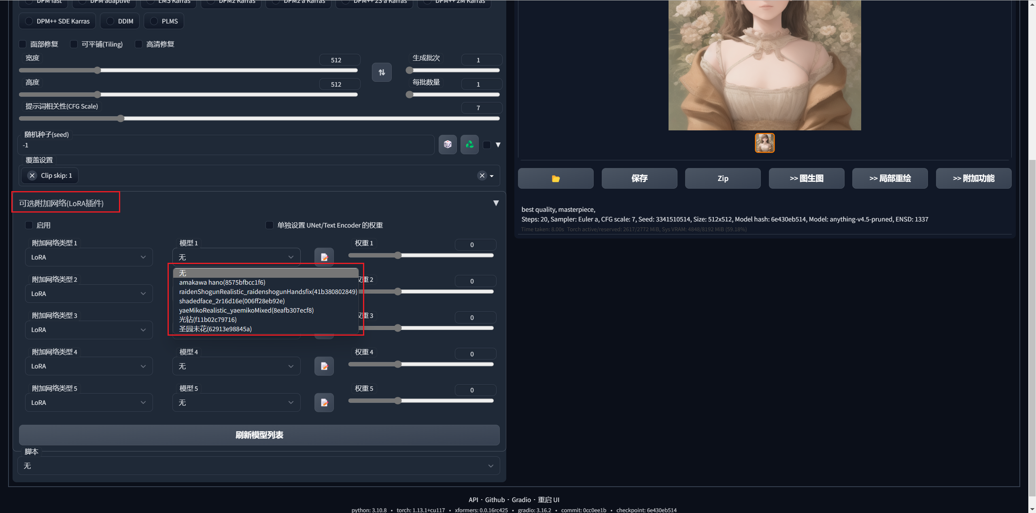
Task: Collapse the 可选附加网络(LoRA插件) panel arrow
Action: (496, 203)
